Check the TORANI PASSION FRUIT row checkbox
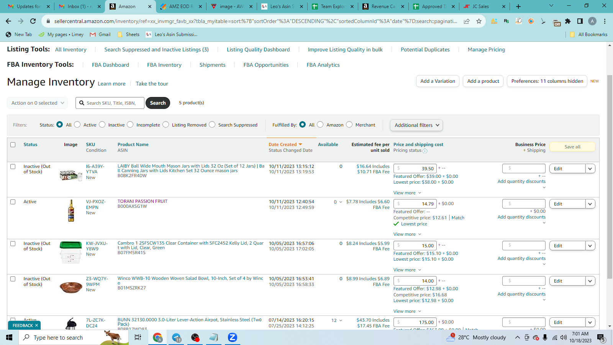The height and width of the screenshot is (345, 613). tap(13, 202)
